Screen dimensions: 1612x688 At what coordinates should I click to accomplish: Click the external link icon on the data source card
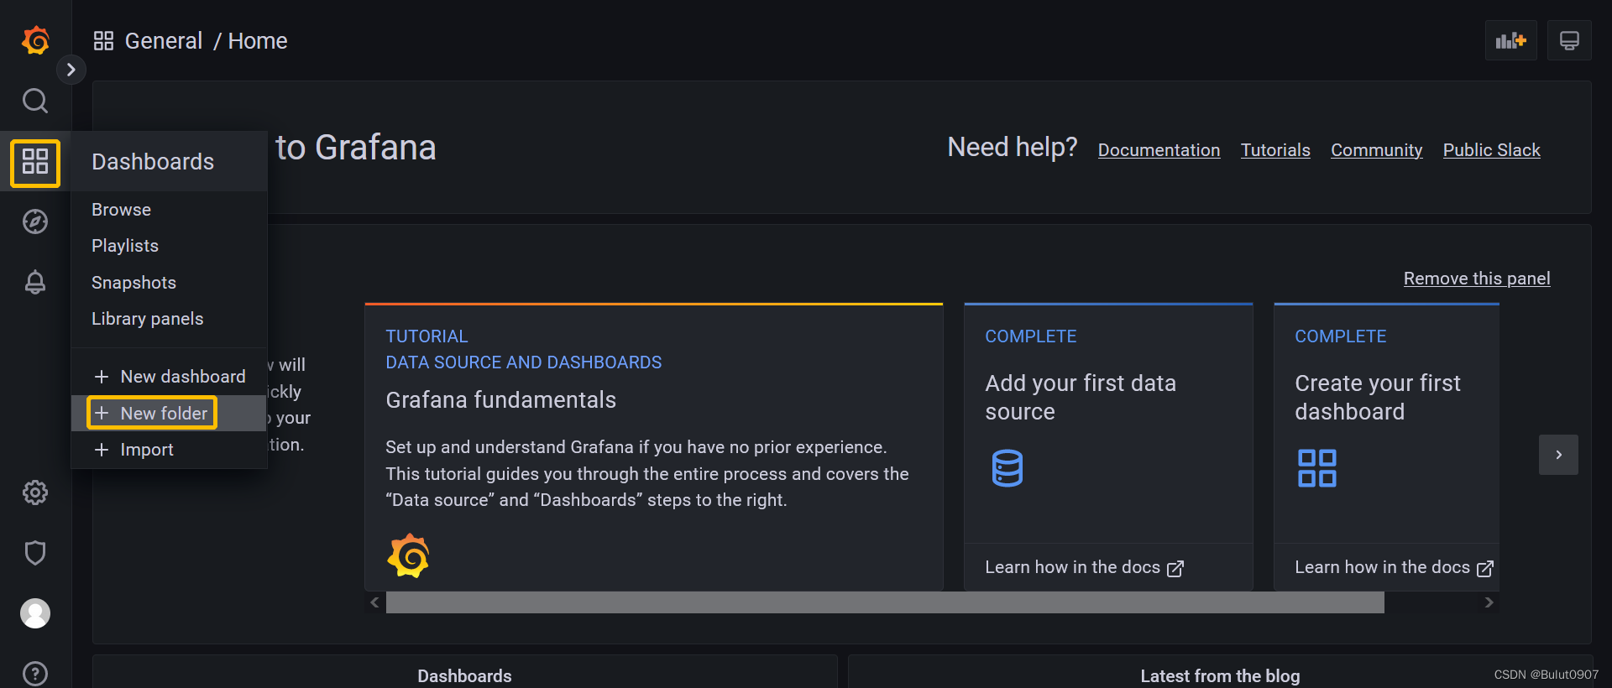coord(1175,569)
